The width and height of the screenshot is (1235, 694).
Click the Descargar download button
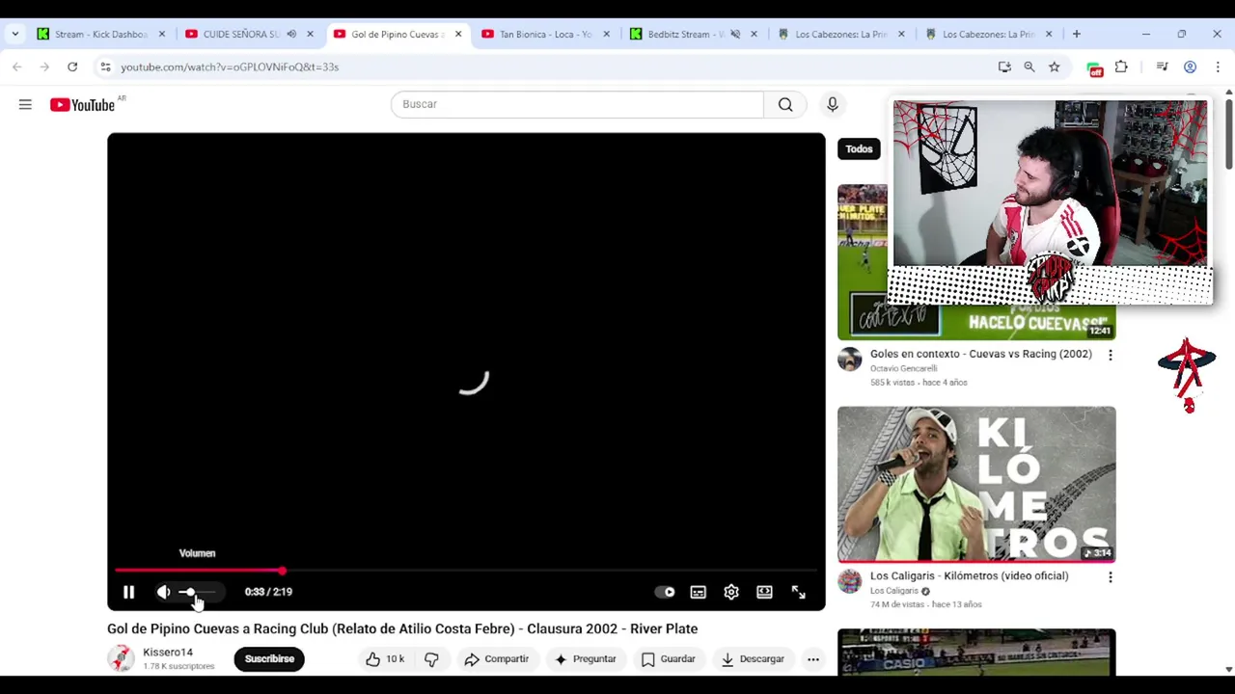[753, 659]
